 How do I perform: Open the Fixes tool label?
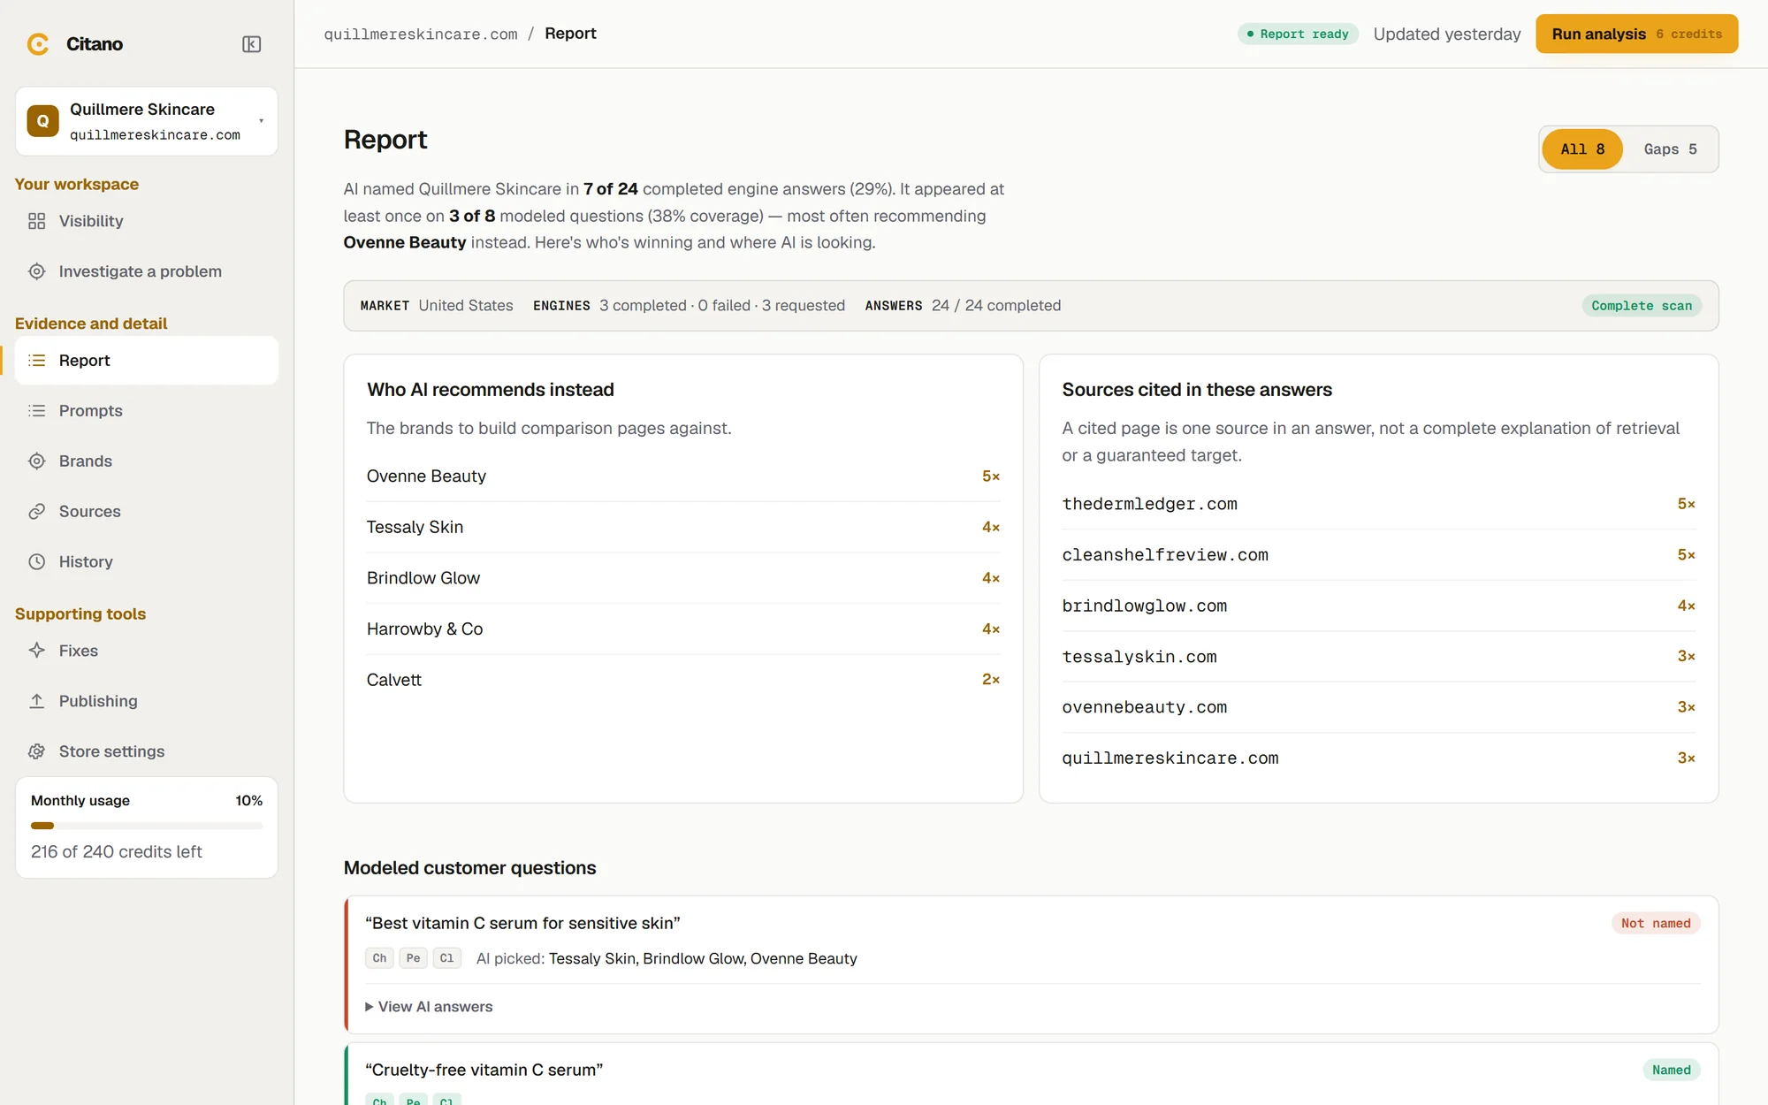point(79,651)
